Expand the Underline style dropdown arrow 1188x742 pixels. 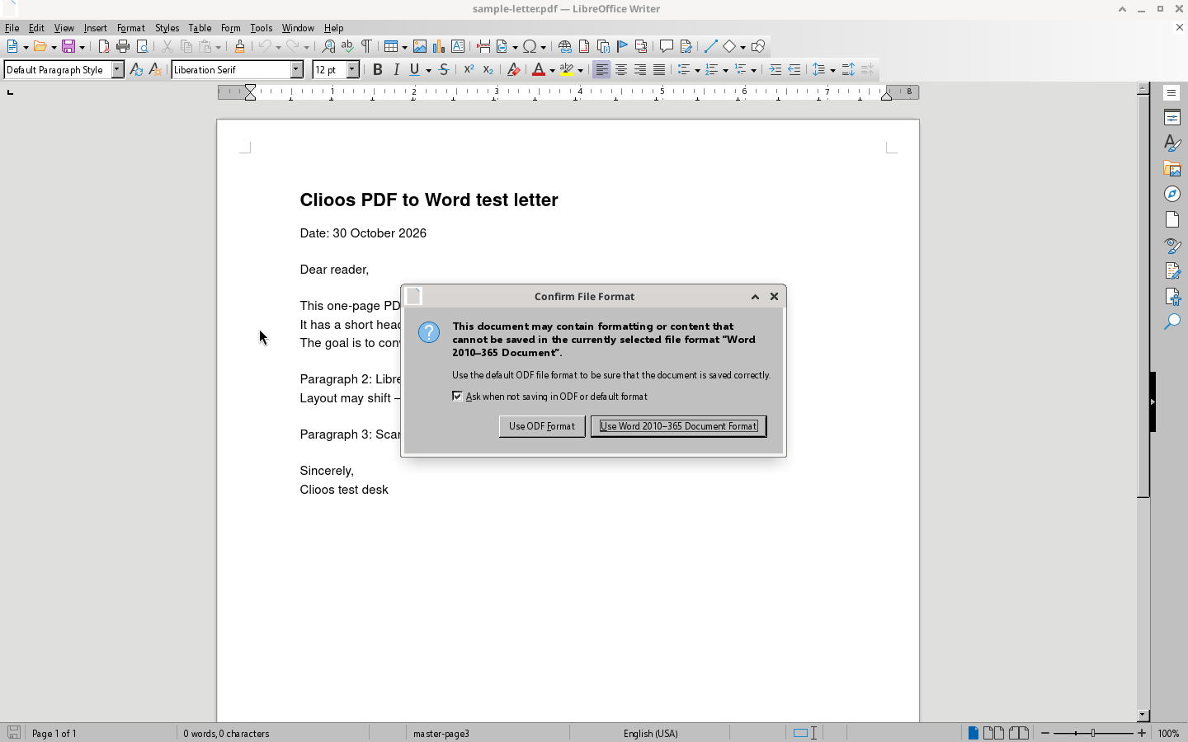pos(428,70)
